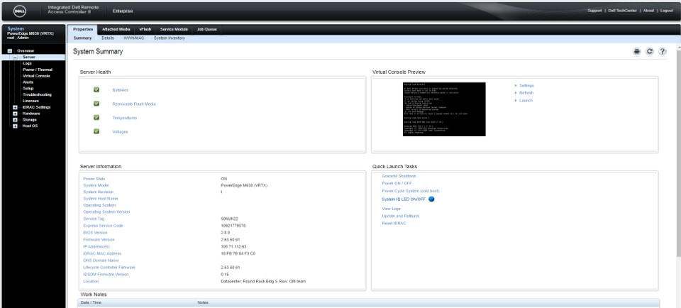Expand the iDRAC Settings tree node
Screen dimensions: 681x308
click(16, 107)
